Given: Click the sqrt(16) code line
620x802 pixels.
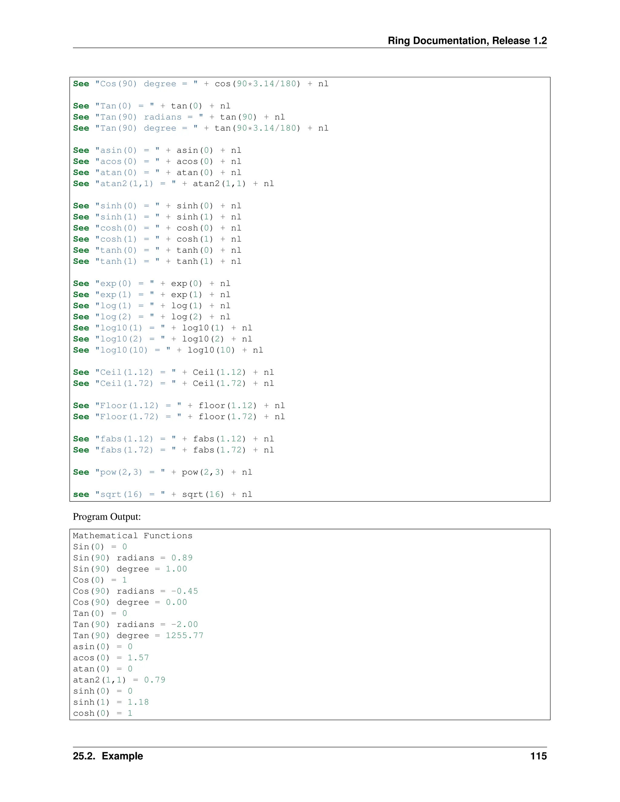Looking at the screenshot, I should point(162,494).
